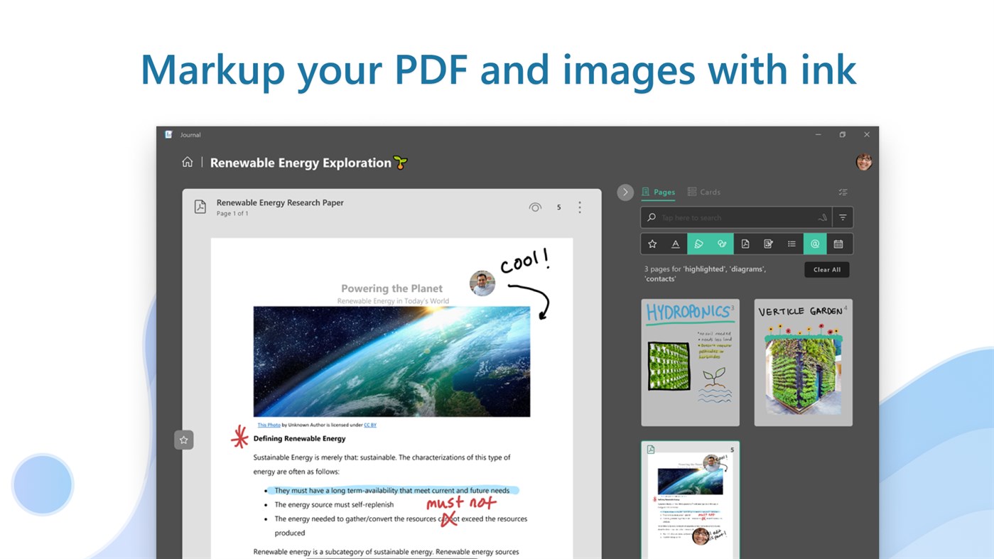The height and width of the screenshot is (559, 994).
Task: Open the user profile avatar
Action: click(x=864, y=162)
